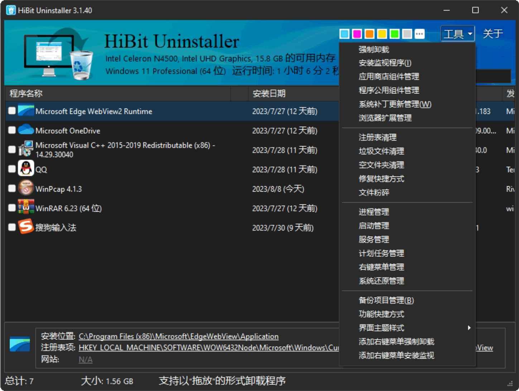Choose 安装监视程序(I) menu item

pos(385,63)
